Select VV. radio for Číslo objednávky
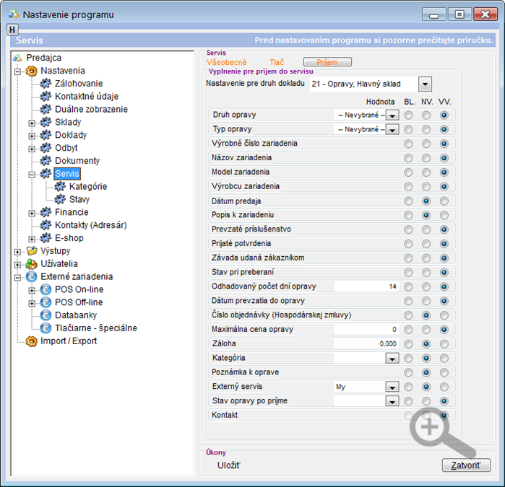The image size is (505, 487). (444, 315)
